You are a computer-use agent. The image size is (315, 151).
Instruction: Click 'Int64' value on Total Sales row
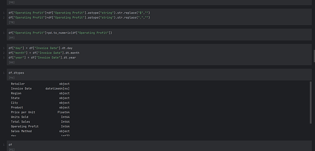(x=65, y=122)
